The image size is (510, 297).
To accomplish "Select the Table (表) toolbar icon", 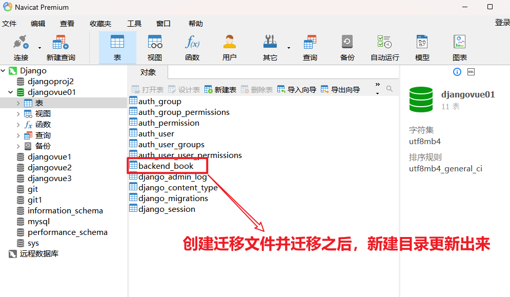I will pyautogui.click(x=117, y=48).
